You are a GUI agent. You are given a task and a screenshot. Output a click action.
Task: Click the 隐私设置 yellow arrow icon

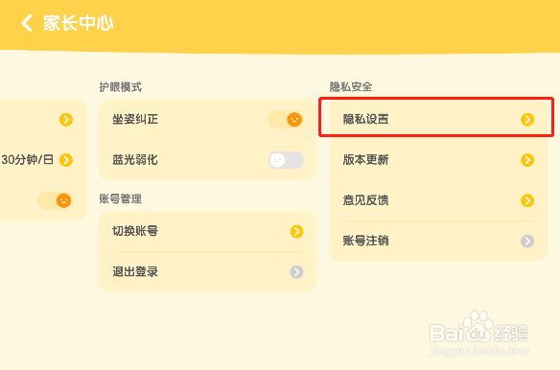tap(527, 120)
